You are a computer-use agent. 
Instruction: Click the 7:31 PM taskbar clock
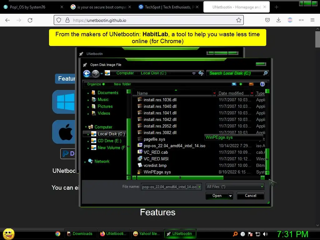tap(292, 234)
